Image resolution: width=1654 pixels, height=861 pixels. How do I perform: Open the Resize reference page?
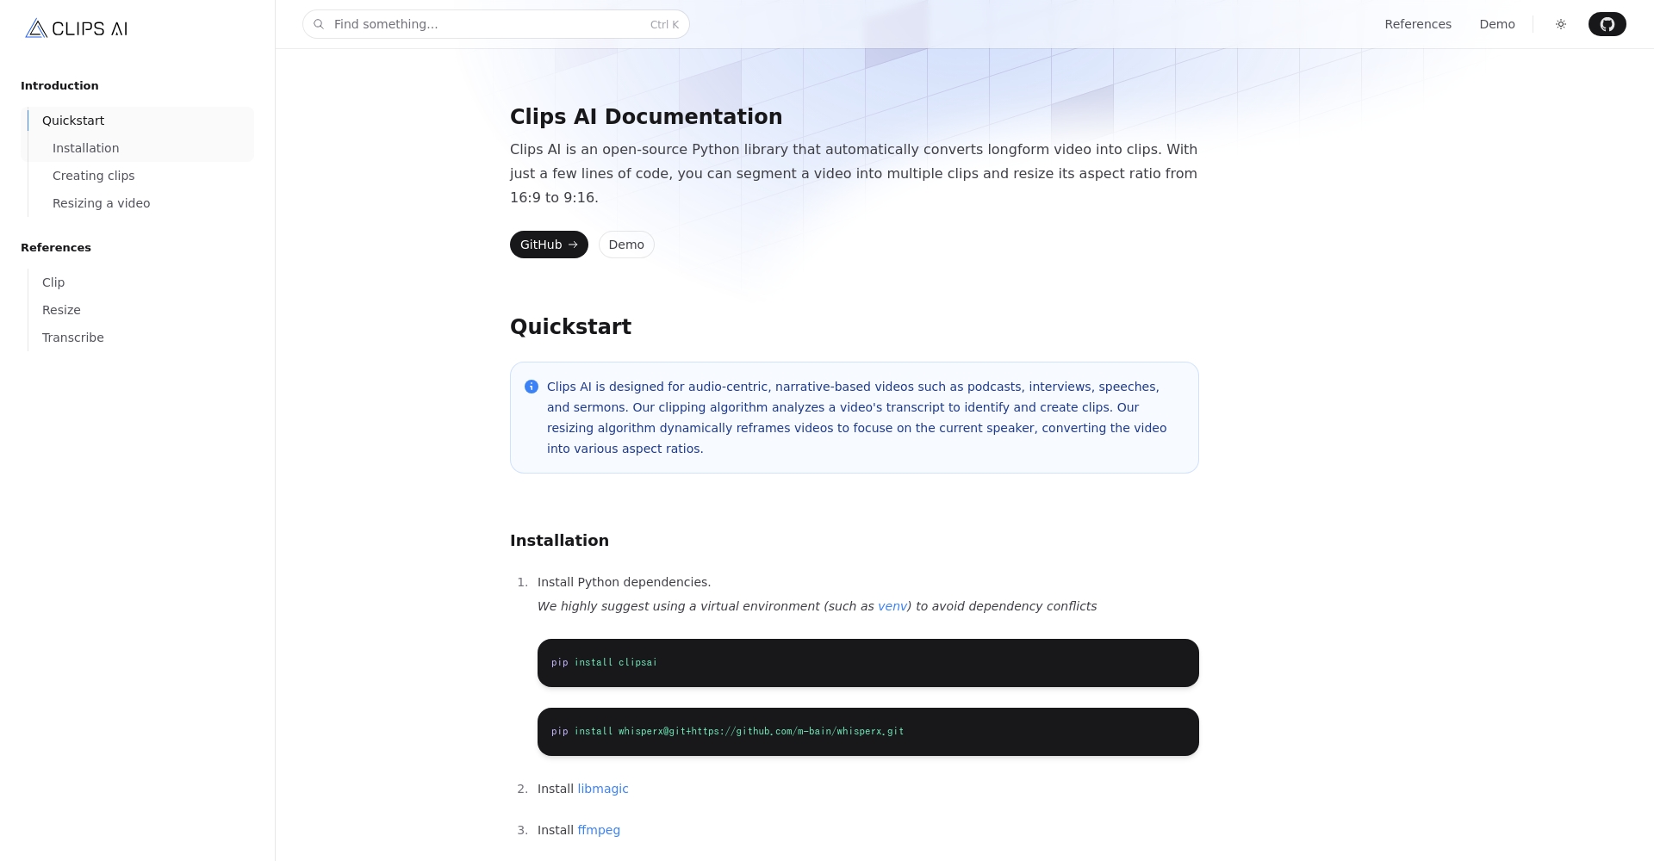coord(61,310)
